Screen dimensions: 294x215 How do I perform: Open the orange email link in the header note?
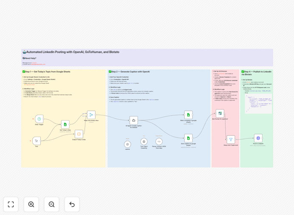coord(38,64)
